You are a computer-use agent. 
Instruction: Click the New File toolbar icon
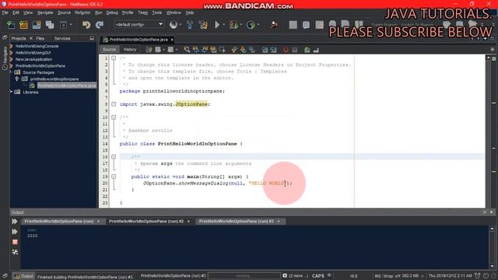coord(11,25)
